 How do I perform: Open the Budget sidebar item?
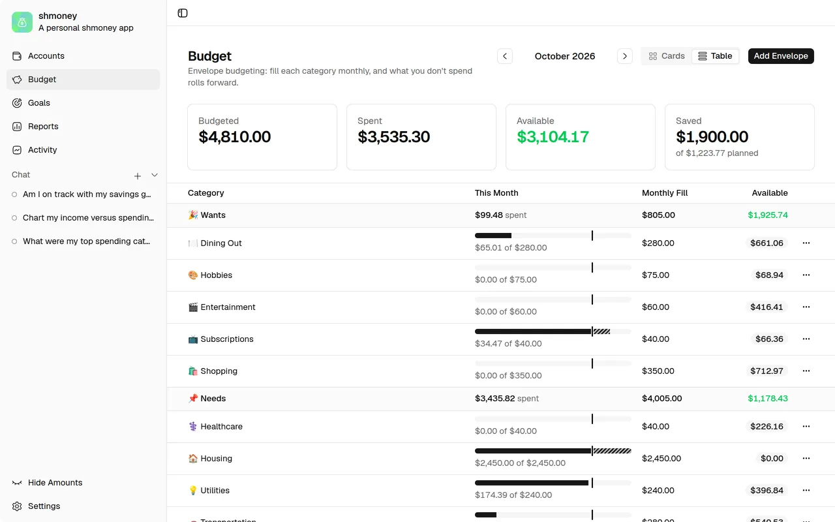pos(83,80)
